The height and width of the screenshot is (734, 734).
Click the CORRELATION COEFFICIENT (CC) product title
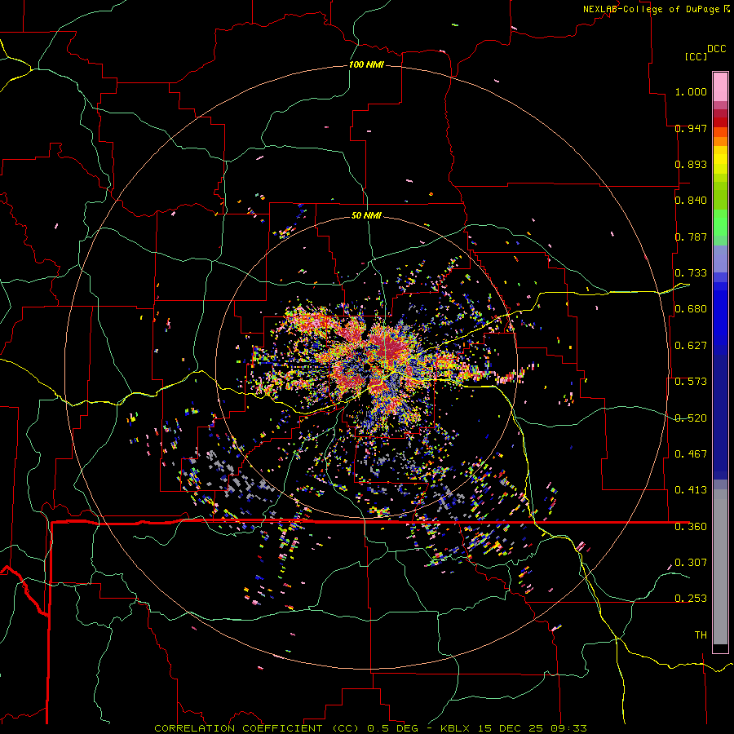[258, 728]
